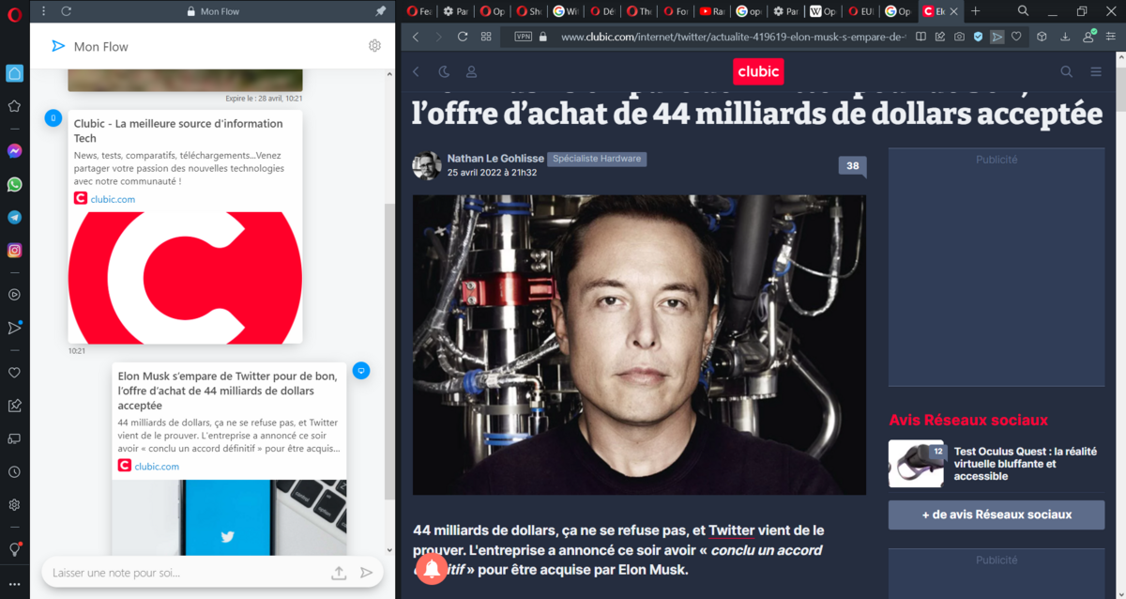Toggle the pin on the Mon Flow panel
1126x599 pixels.
380,11
